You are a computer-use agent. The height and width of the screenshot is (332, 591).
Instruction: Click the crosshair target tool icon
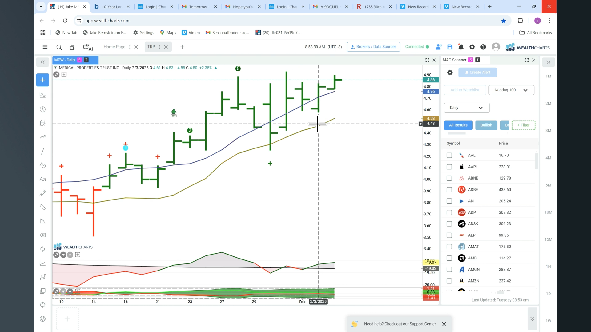(43, 305)
